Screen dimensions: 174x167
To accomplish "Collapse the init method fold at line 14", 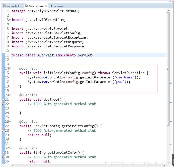I will [10, 68].
